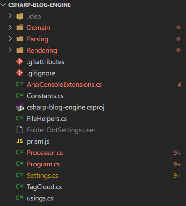This screenshot has width=186, height=206.
Task: Open Processor.cs
Action: [x=45, y=153]
